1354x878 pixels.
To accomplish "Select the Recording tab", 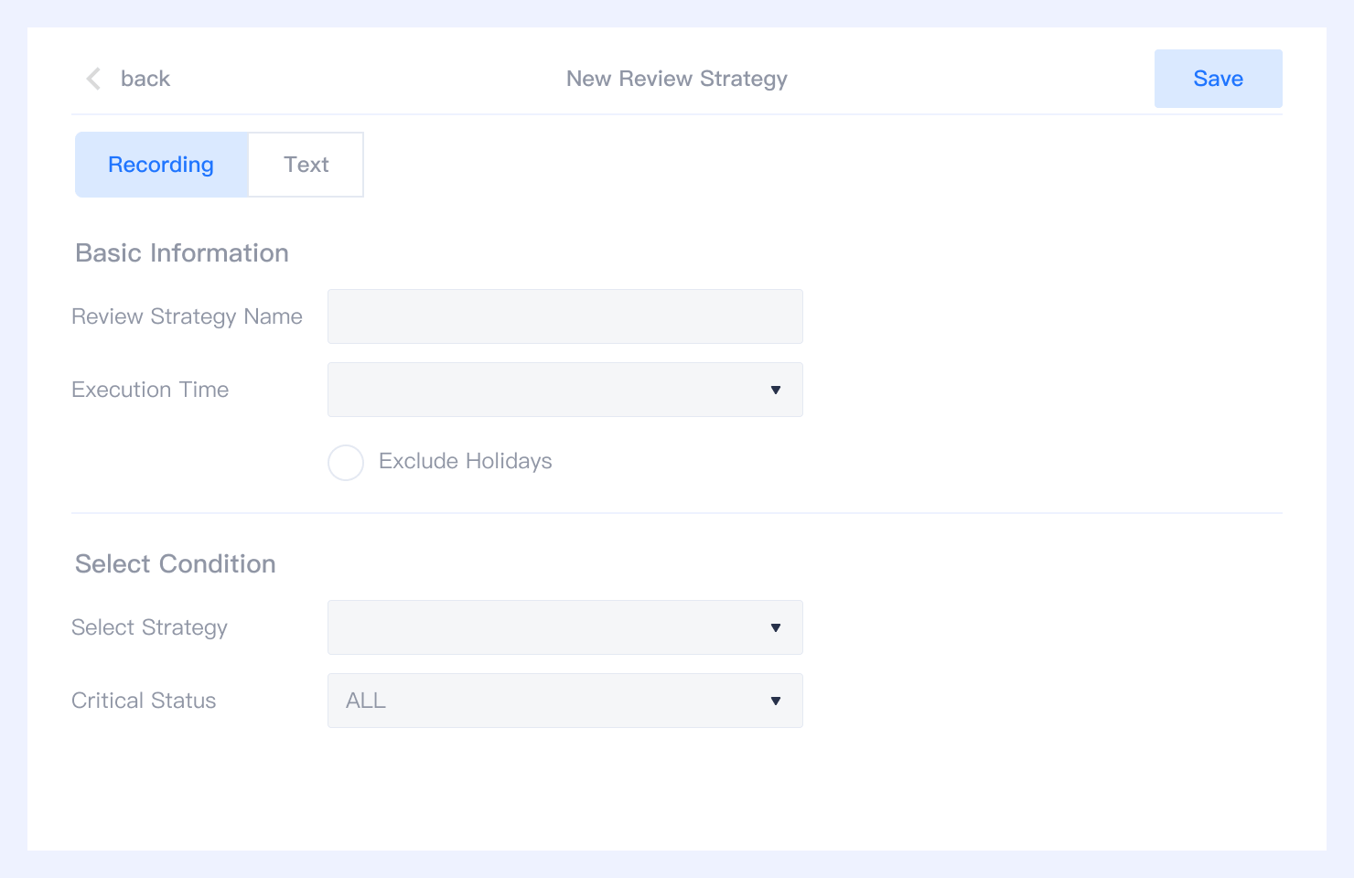I will [x=161, y=165].
